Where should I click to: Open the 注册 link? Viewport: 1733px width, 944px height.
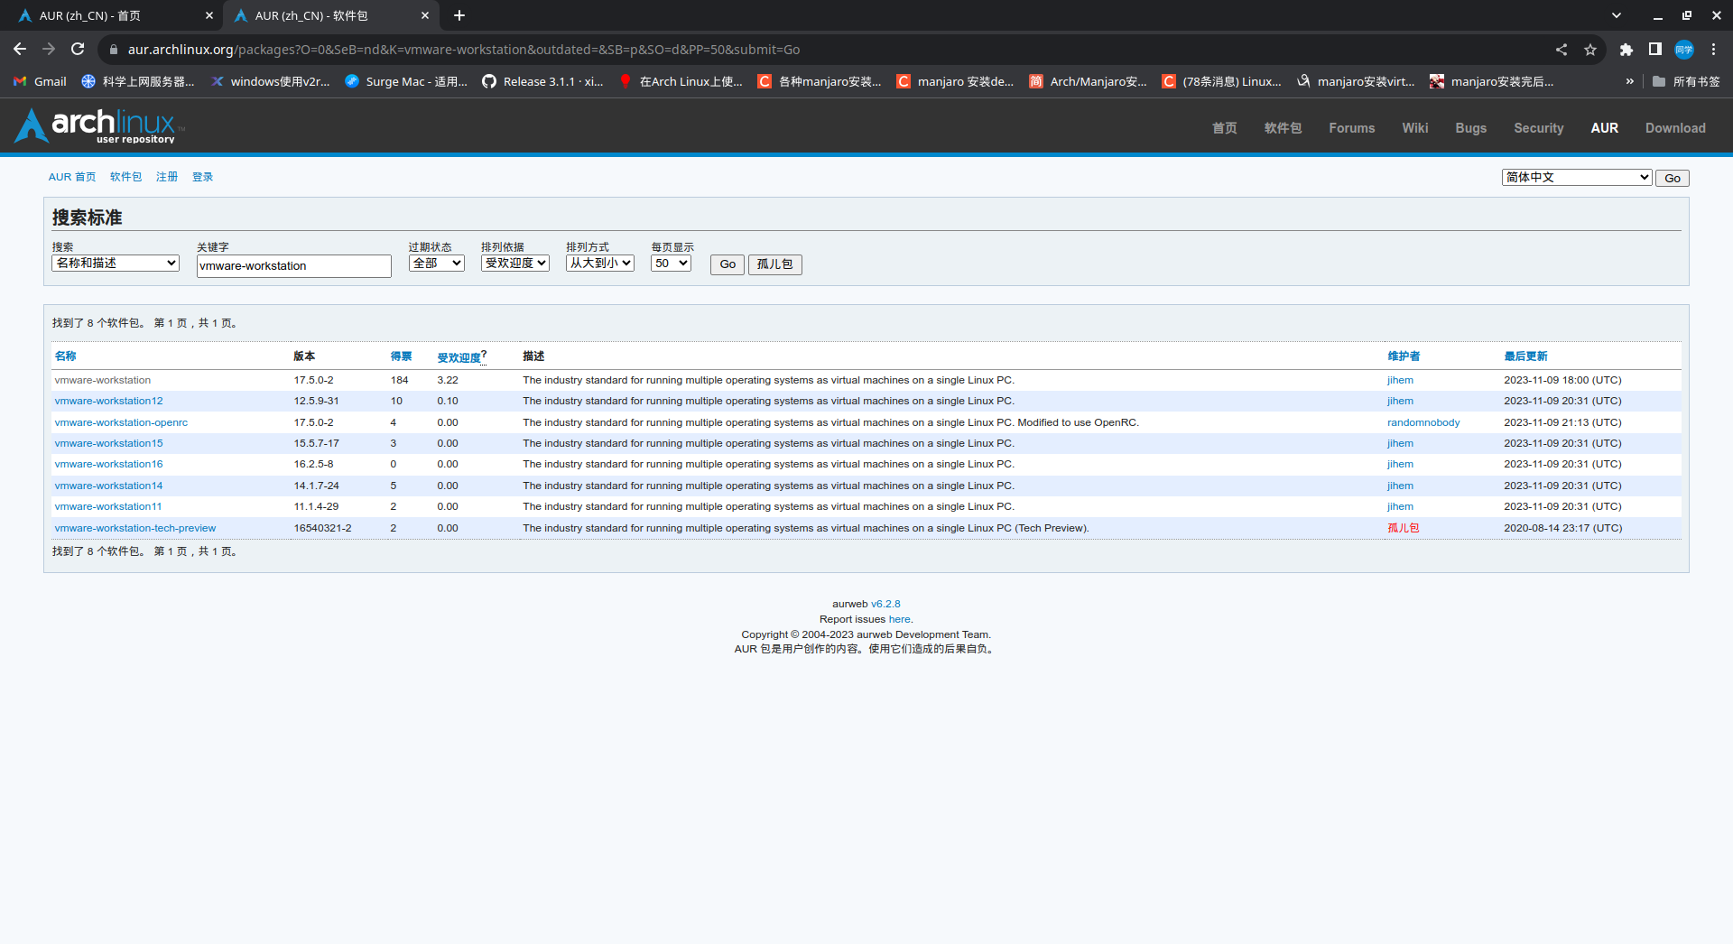[x=167, y=177]
